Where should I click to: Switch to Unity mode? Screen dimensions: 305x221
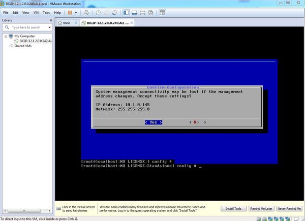click(x=151, y=13)
